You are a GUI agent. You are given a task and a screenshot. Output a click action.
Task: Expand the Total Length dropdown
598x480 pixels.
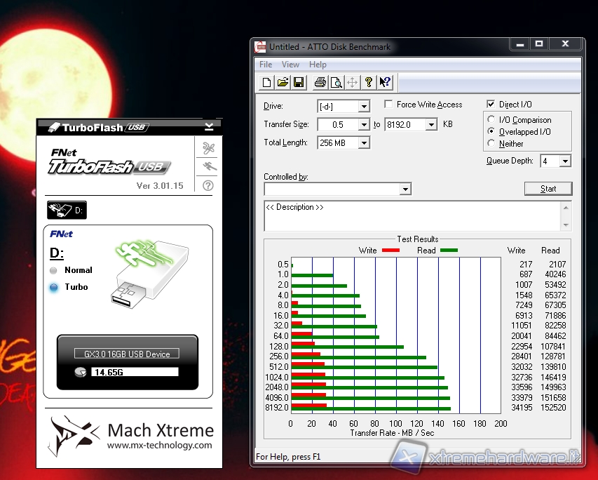pyautogui.click(x=363, y=143)
